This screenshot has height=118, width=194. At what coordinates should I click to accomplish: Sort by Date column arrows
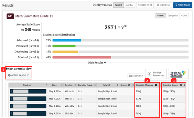click(x=62, y=85)
